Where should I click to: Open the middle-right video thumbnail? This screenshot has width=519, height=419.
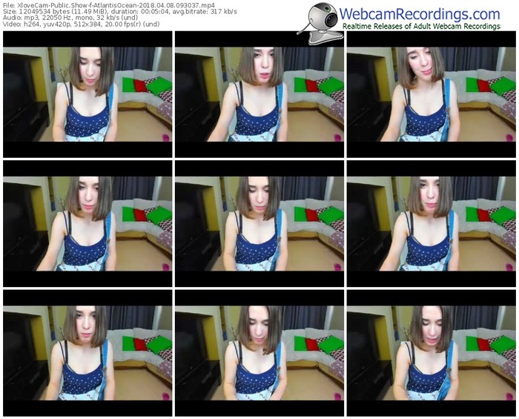430,224
